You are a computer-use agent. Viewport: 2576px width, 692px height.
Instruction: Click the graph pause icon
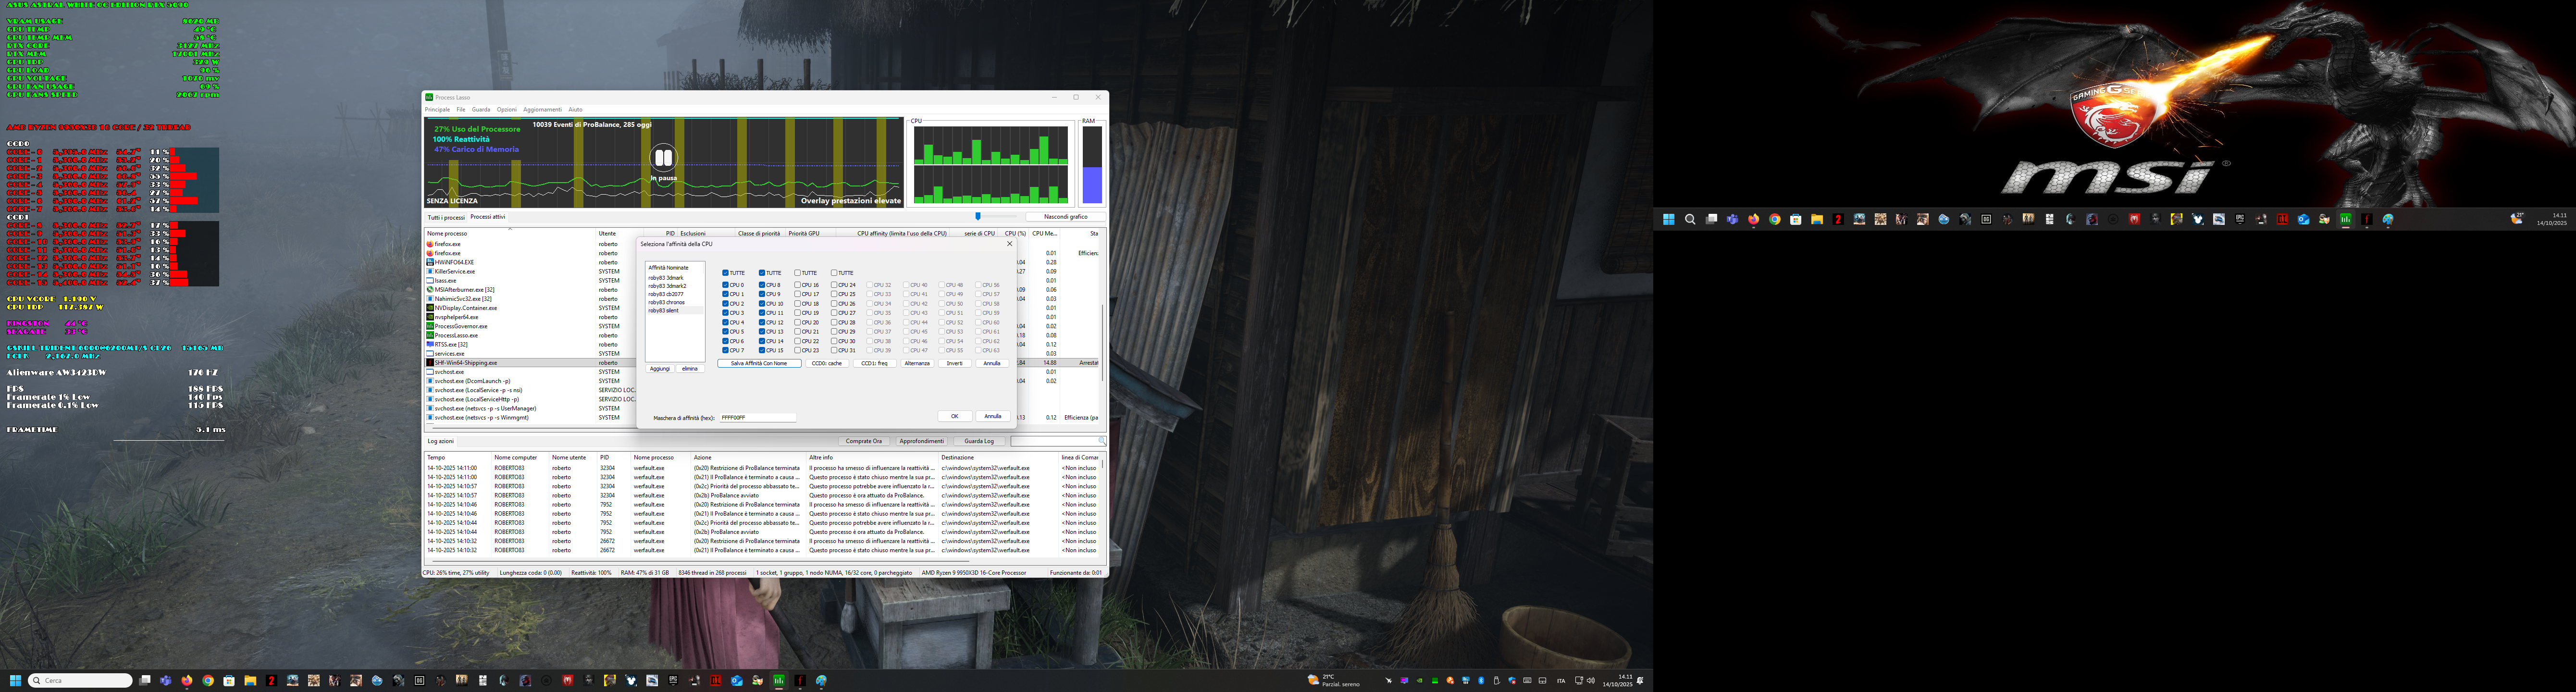tap(663, 158)
